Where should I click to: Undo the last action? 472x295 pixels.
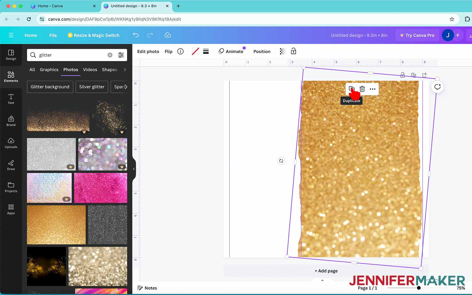[x=136, y=35]
